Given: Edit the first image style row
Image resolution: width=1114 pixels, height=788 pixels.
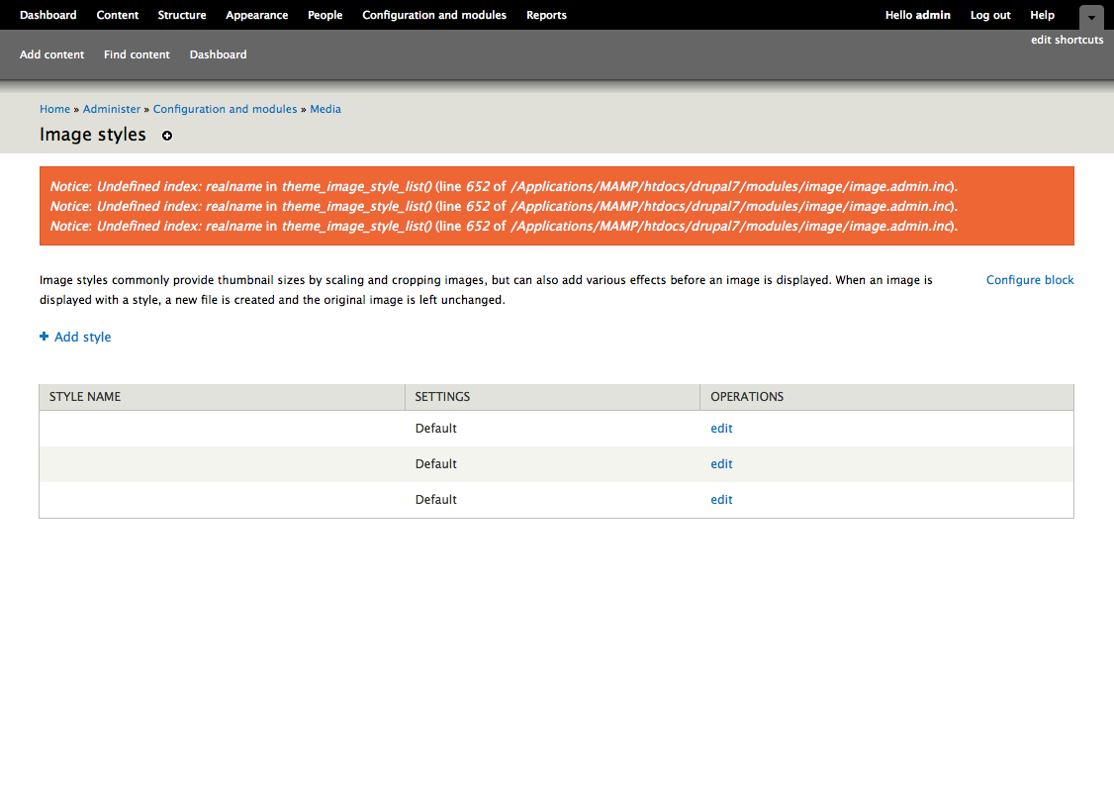Looking at the screenshot, I should click(x=721, y=429).
